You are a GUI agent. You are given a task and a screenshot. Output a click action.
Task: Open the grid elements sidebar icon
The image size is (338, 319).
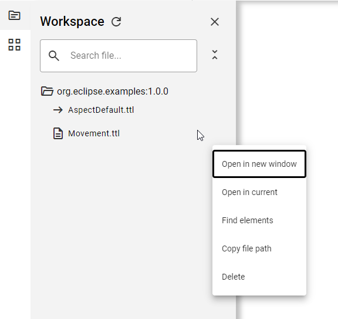[15, 45]
